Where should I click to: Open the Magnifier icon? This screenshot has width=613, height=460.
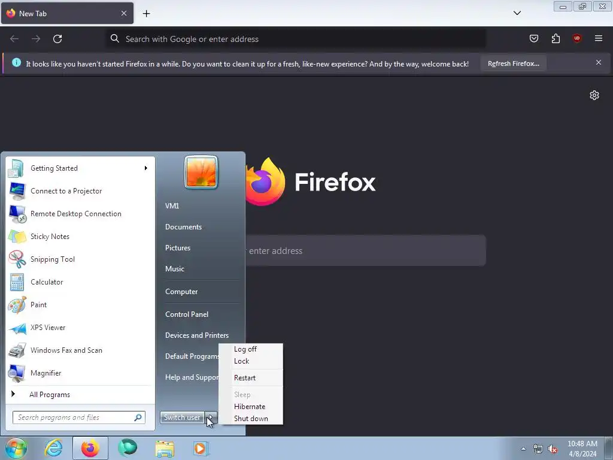[17, 373]
